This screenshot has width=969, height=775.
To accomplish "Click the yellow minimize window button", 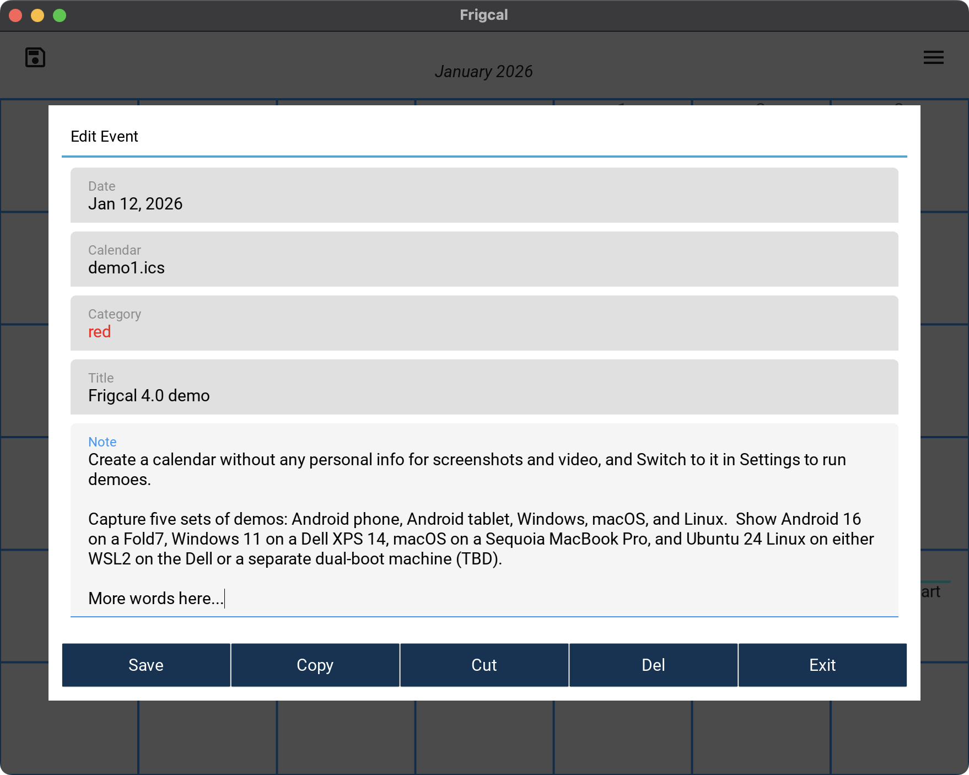I will tap(37, 15).
